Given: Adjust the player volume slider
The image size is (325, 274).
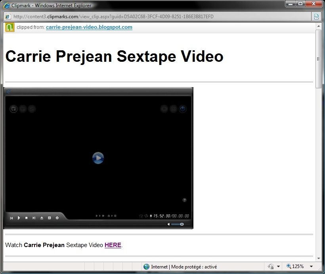Looking at the screenshot, I should [178, 224].
